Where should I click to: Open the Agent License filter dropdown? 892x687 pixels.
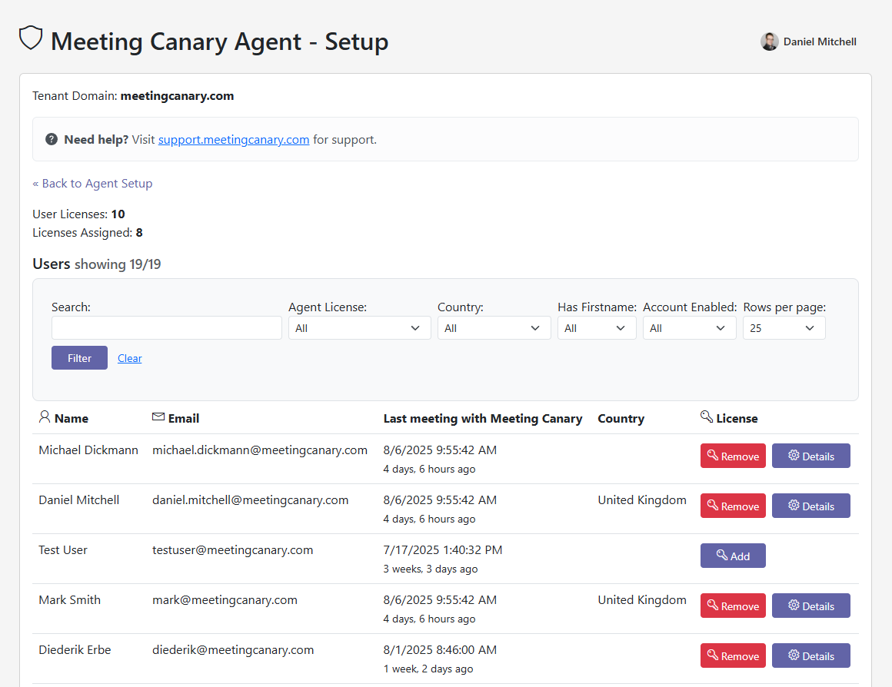(359, 327)
